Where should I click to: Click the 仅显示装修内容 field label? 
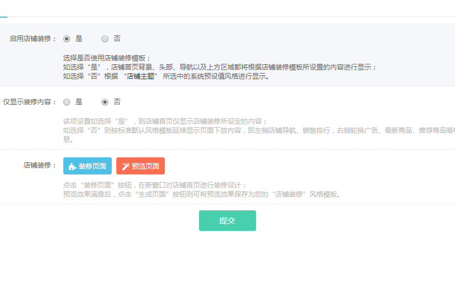coord(30,102)
